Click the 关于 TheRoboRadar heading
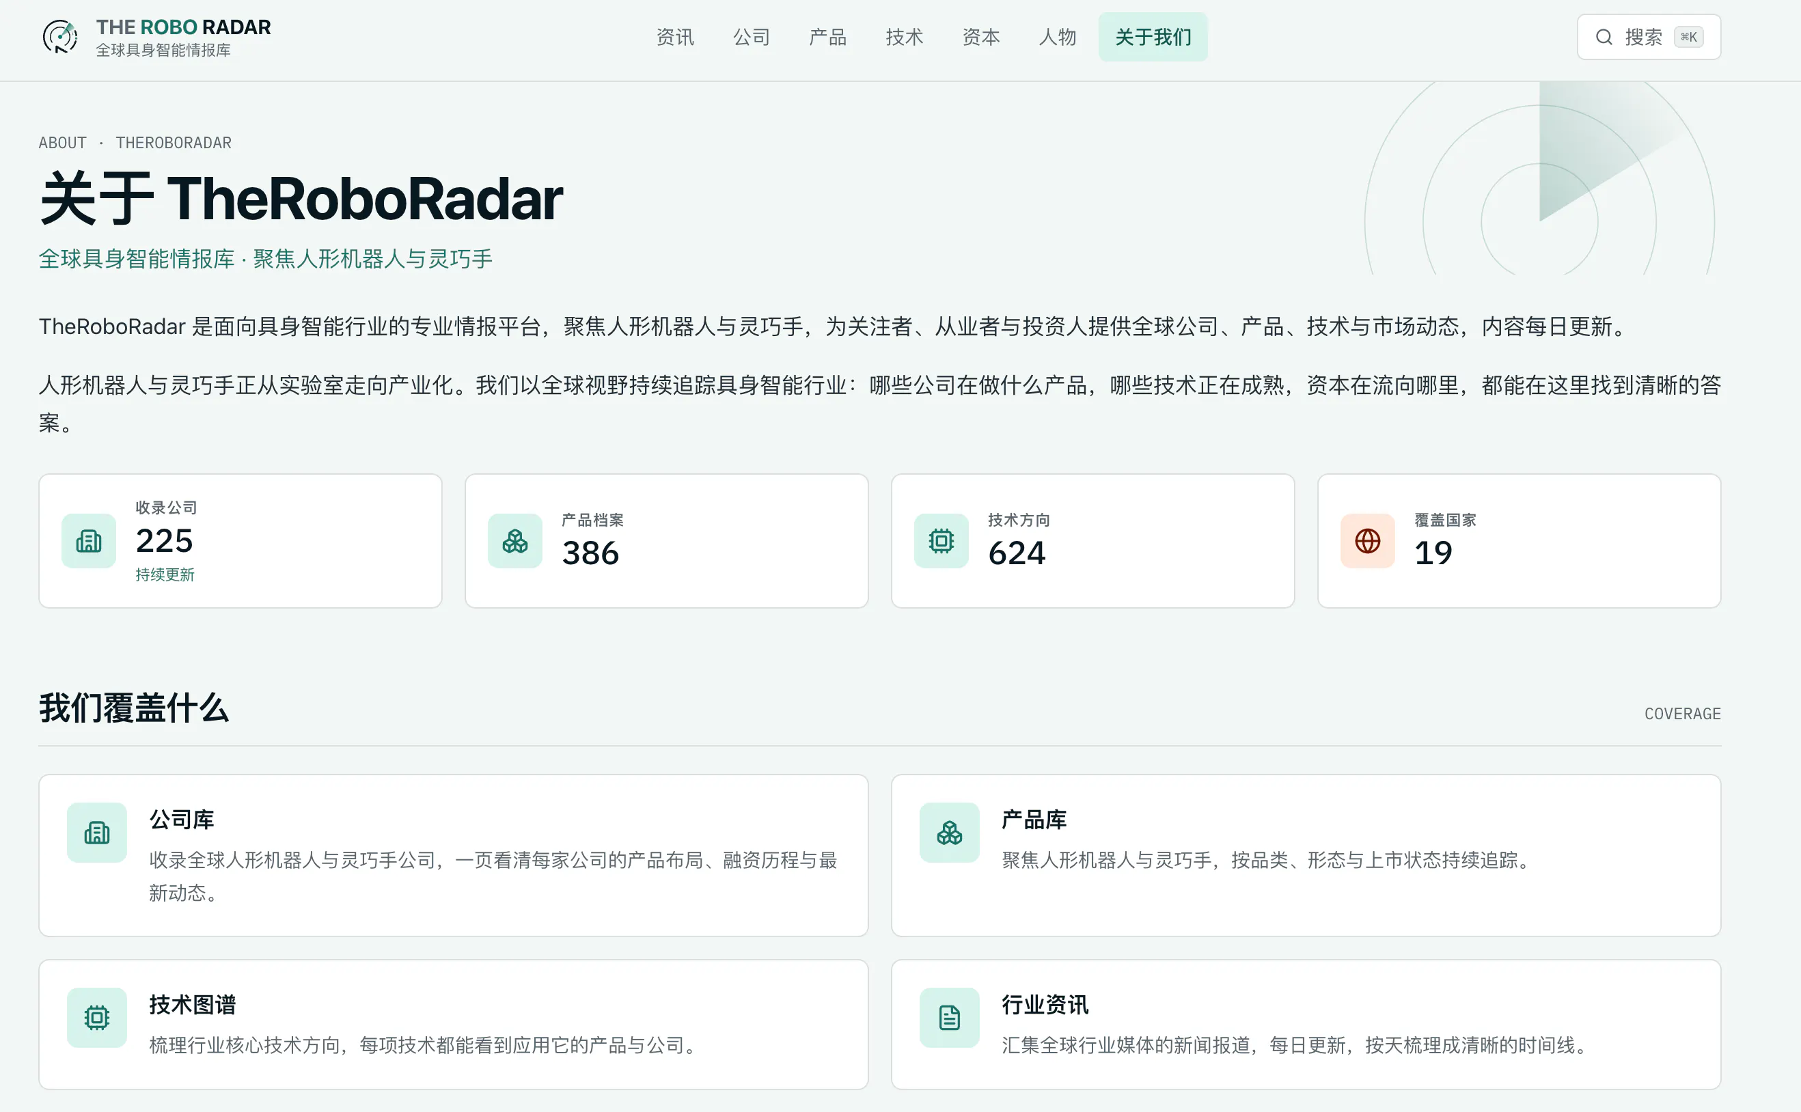The width and height of the screenshot is (1801, 1112). 301,199
